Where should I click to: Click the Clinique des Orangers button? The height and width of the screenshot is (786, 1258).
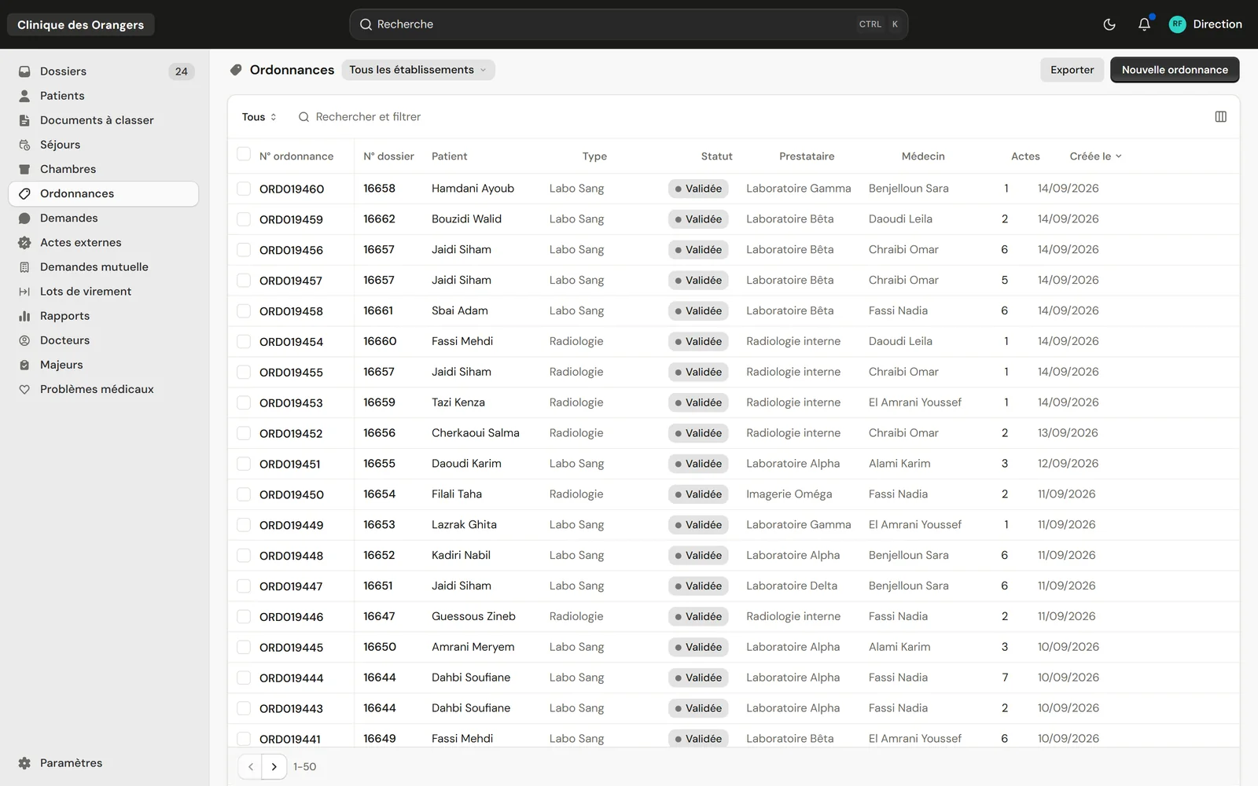tap(81, 24)
